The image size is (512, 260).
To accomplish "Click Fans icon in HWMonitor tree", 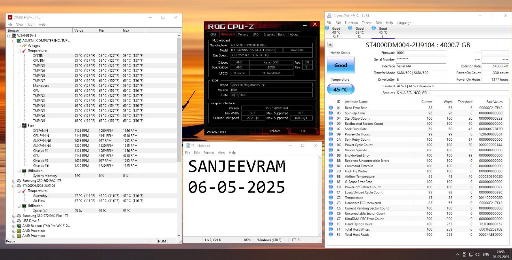I will point(24,126).
